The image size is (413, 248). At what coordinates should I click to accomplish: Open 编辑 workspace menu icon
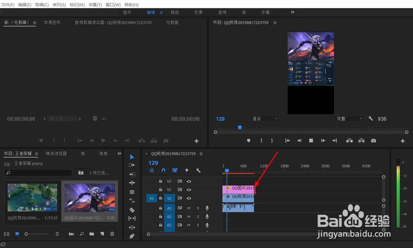[x=161, y=12]
